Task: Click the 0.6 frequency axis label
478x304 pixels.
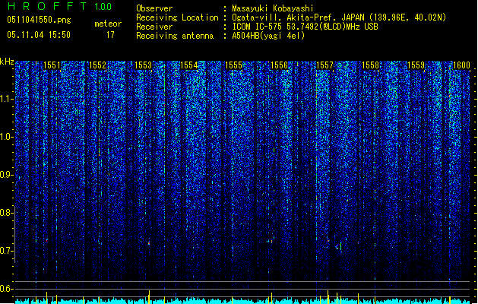Action: (6, 289)
